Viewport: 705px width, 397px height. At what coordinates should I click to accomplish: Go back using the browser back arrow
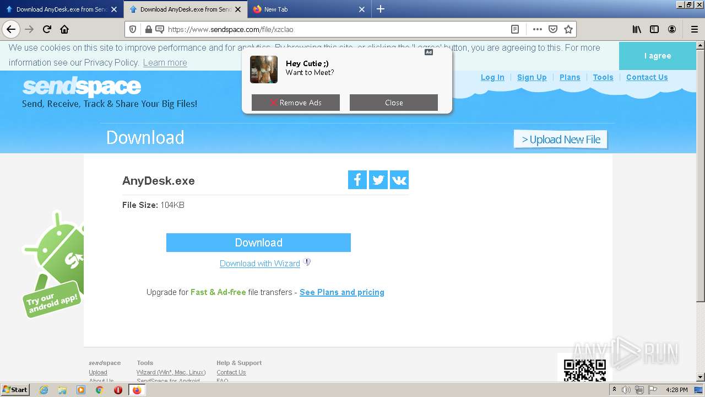[x=11, y=29]
